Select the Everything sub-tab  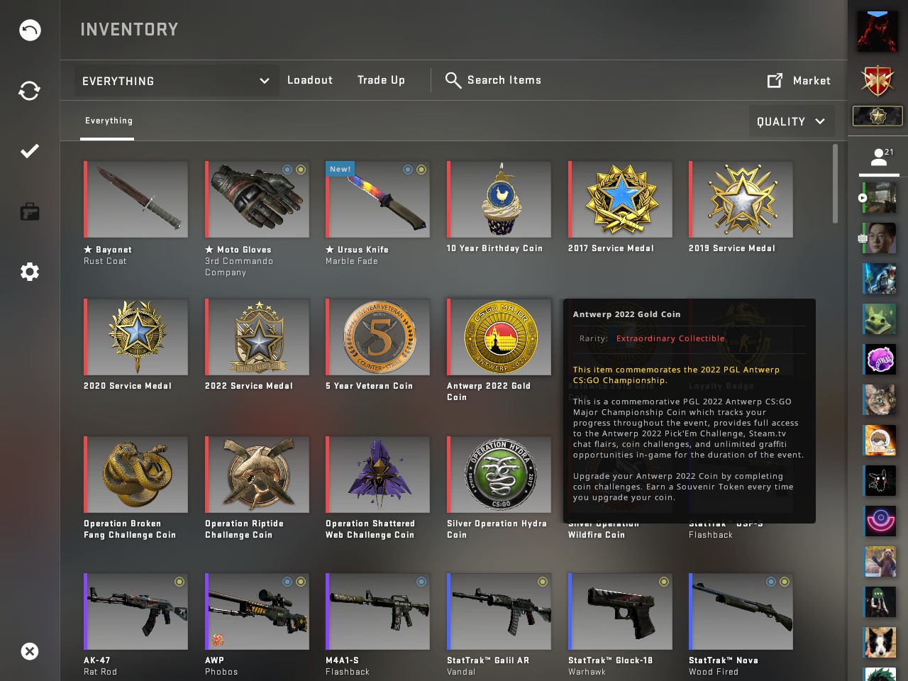pos(109,121)
